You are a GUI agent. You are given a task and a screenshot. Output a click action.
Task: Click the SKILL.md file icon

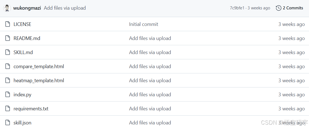click(x=7, y=52)
